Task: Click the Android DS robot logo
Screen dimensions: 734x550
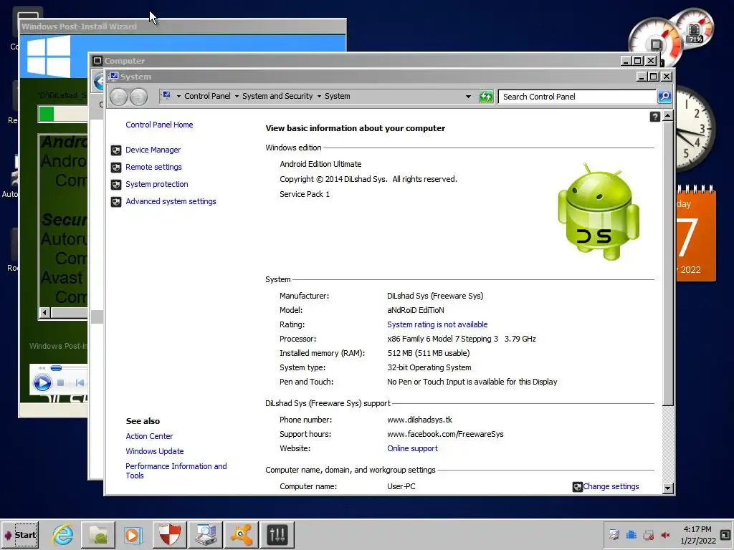Action: pos(599,212)
